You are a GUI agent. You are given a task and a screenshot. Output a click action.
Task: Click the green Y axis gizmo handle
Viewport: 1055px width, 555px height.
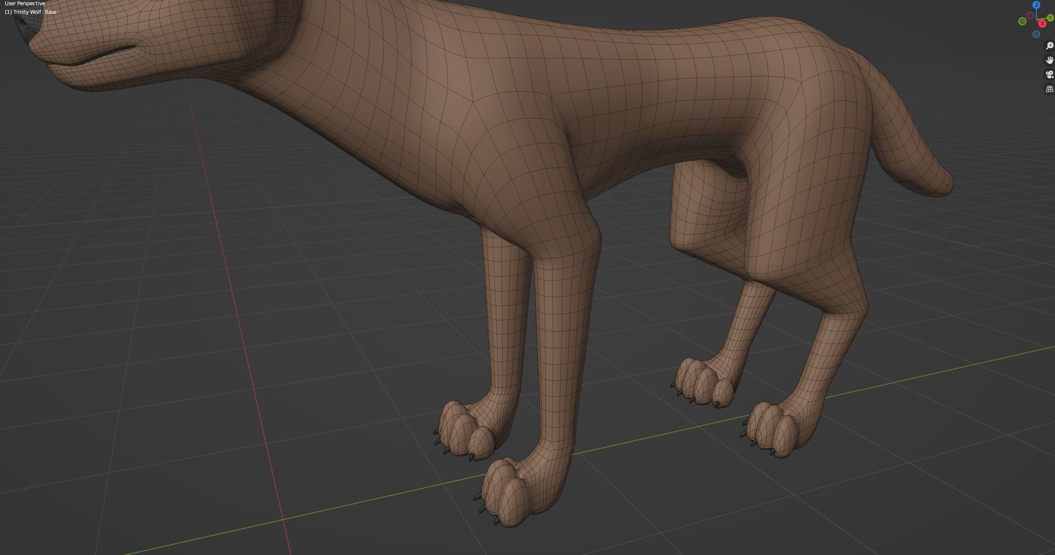[x=1050, y=18]
